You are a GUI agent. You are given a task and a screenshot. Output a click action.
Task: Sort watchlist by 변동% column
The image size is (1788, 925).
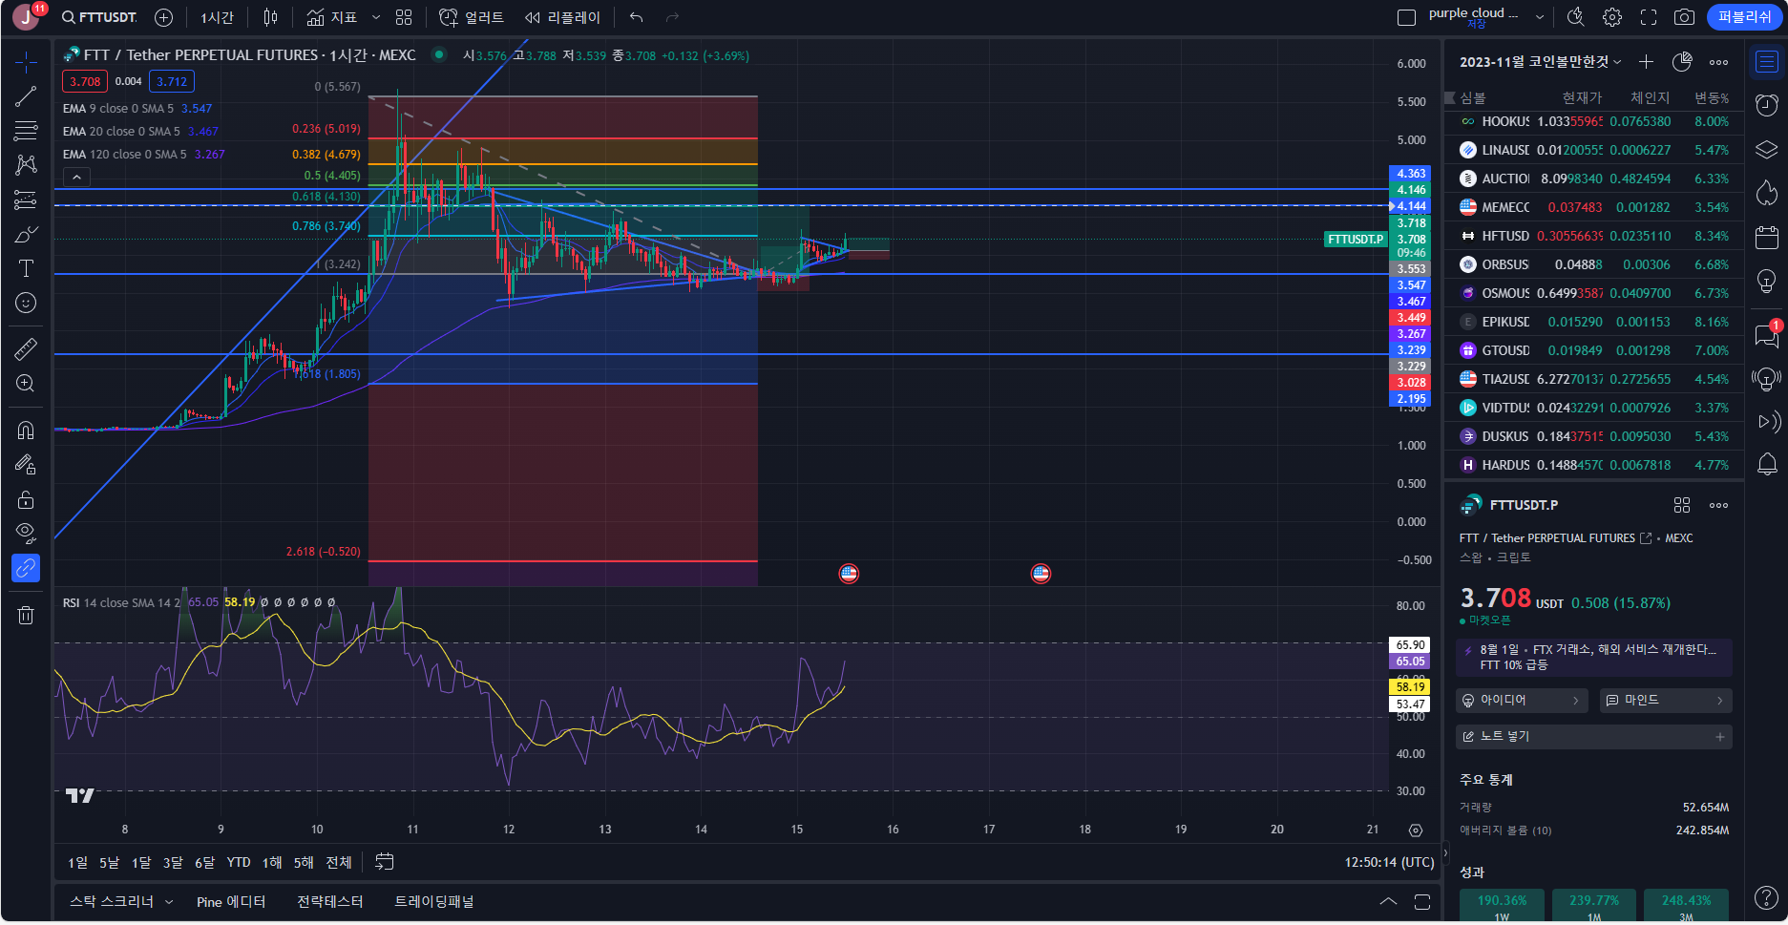click(x=1711, y=98)
